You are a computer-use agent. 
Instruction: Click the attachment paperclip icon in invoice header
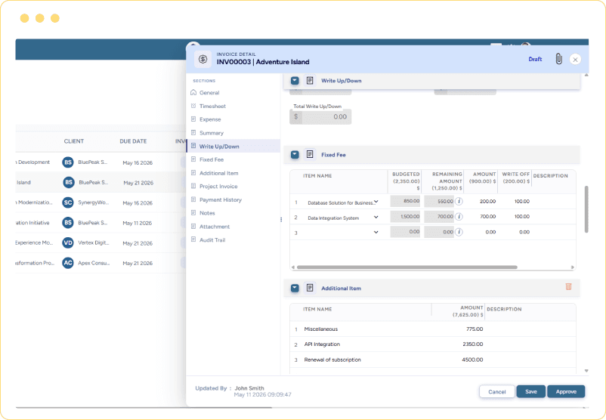pyautogui.click(x=558, y=59)
